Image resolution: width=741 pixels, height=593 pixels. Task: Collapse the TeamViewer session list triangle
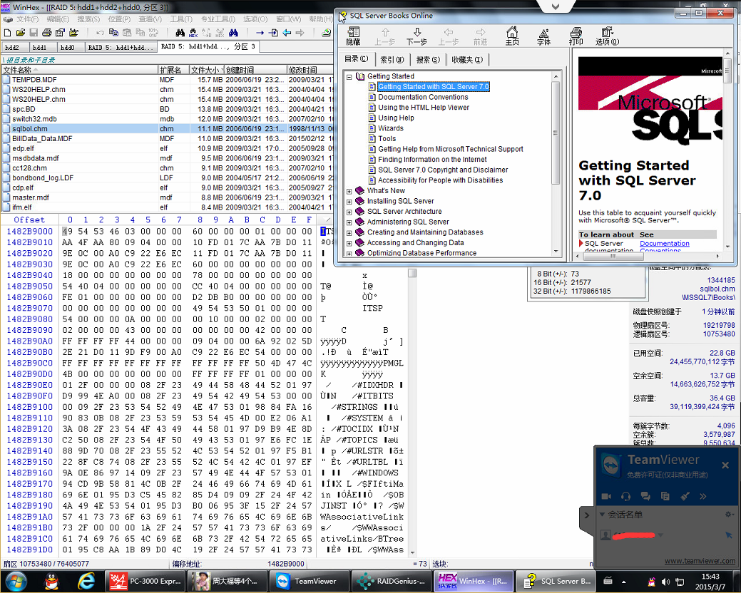pos(603,514)
